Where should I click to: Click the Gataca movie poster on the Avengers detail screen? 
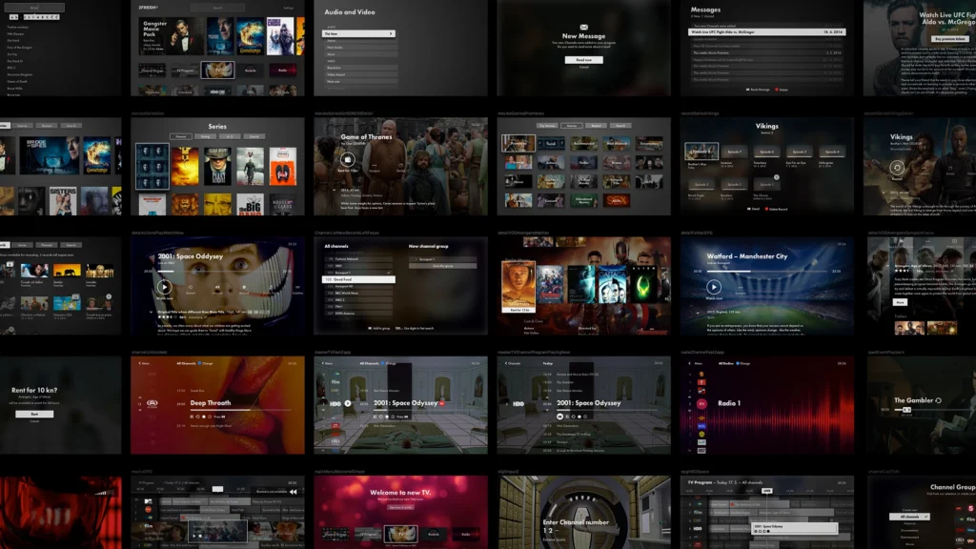tap(611, 284)
